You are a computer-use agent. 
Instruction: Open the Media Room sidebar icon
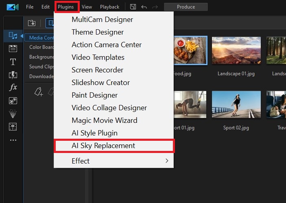pyautogui.click(x=13, y=36)
